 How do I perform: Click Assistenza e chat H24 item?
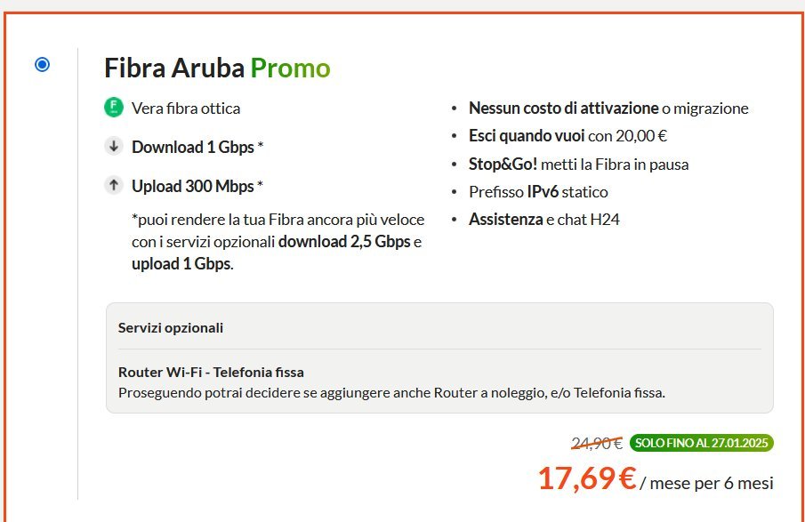coord(544,220)
